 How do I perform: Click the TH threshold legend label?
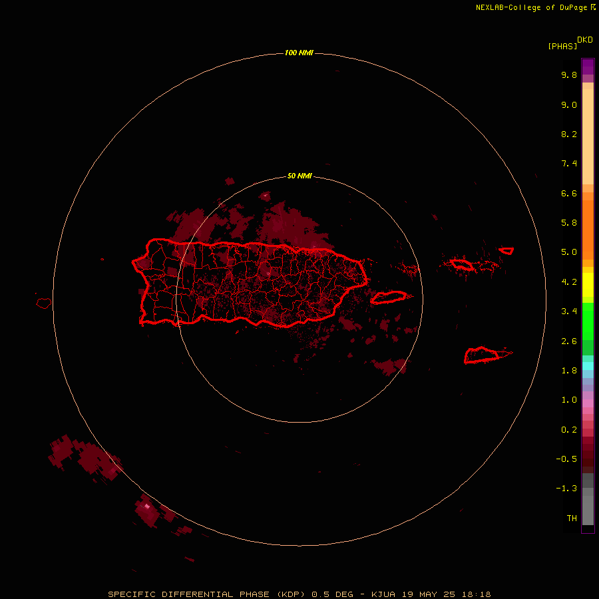[572, 518]
